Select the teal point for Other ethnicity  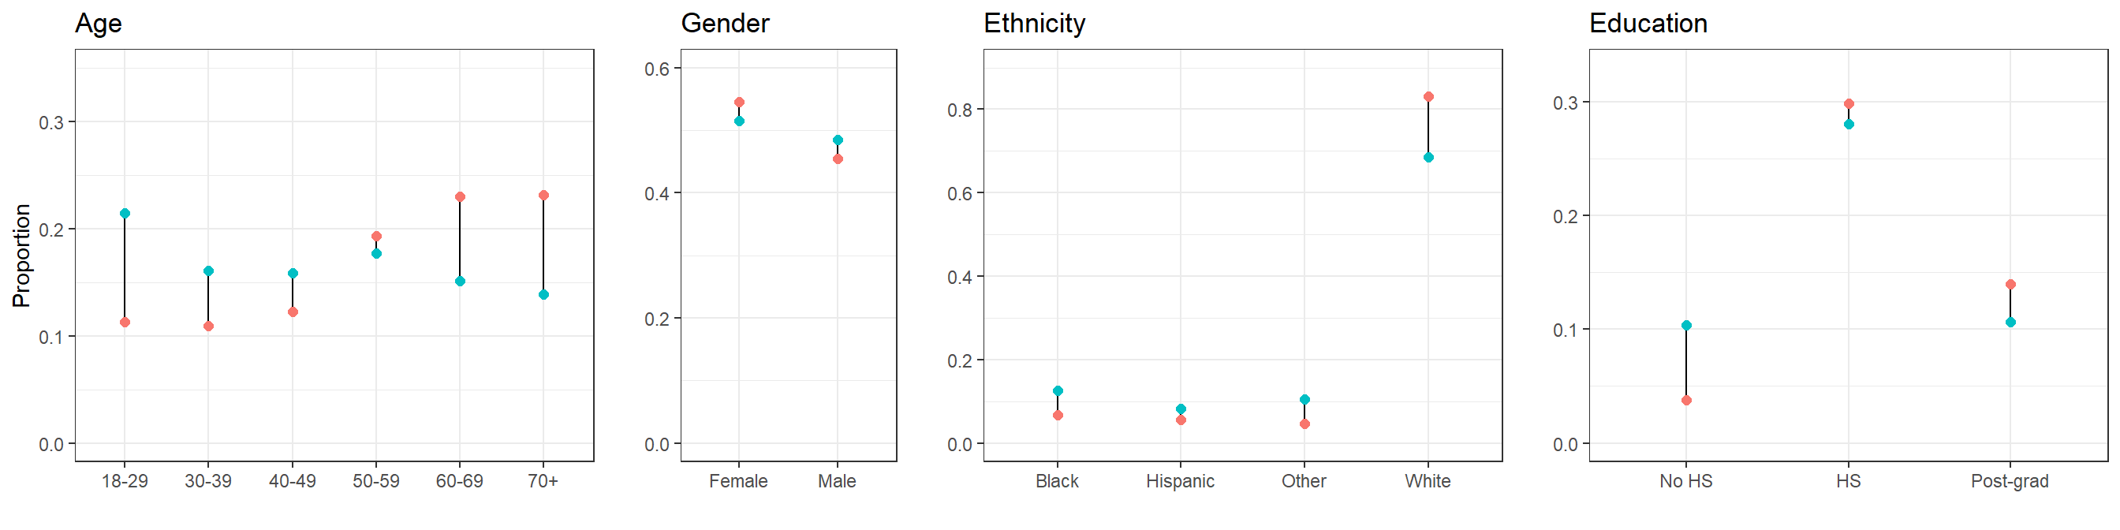click(x=1304, y=400)
